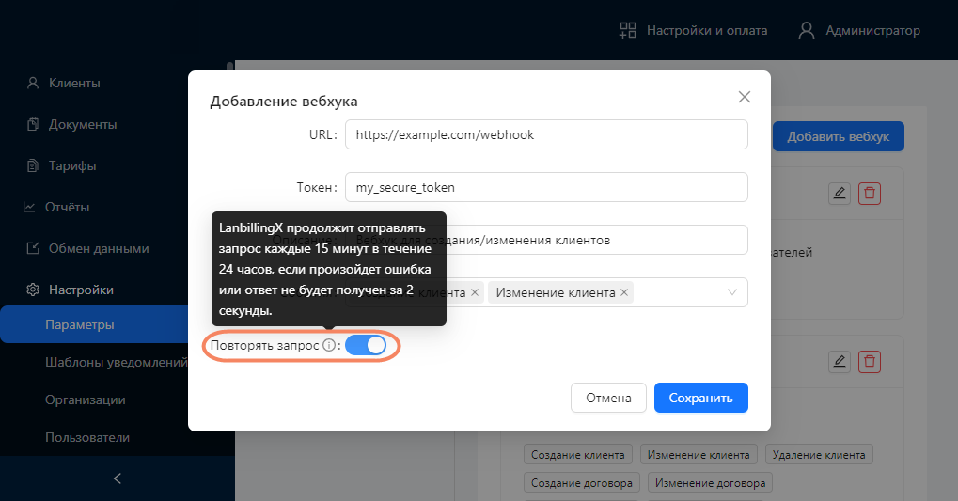Click the 'Изменение клиента' tag on the webhook card
The image size is (958, 501).
[699, 455]
